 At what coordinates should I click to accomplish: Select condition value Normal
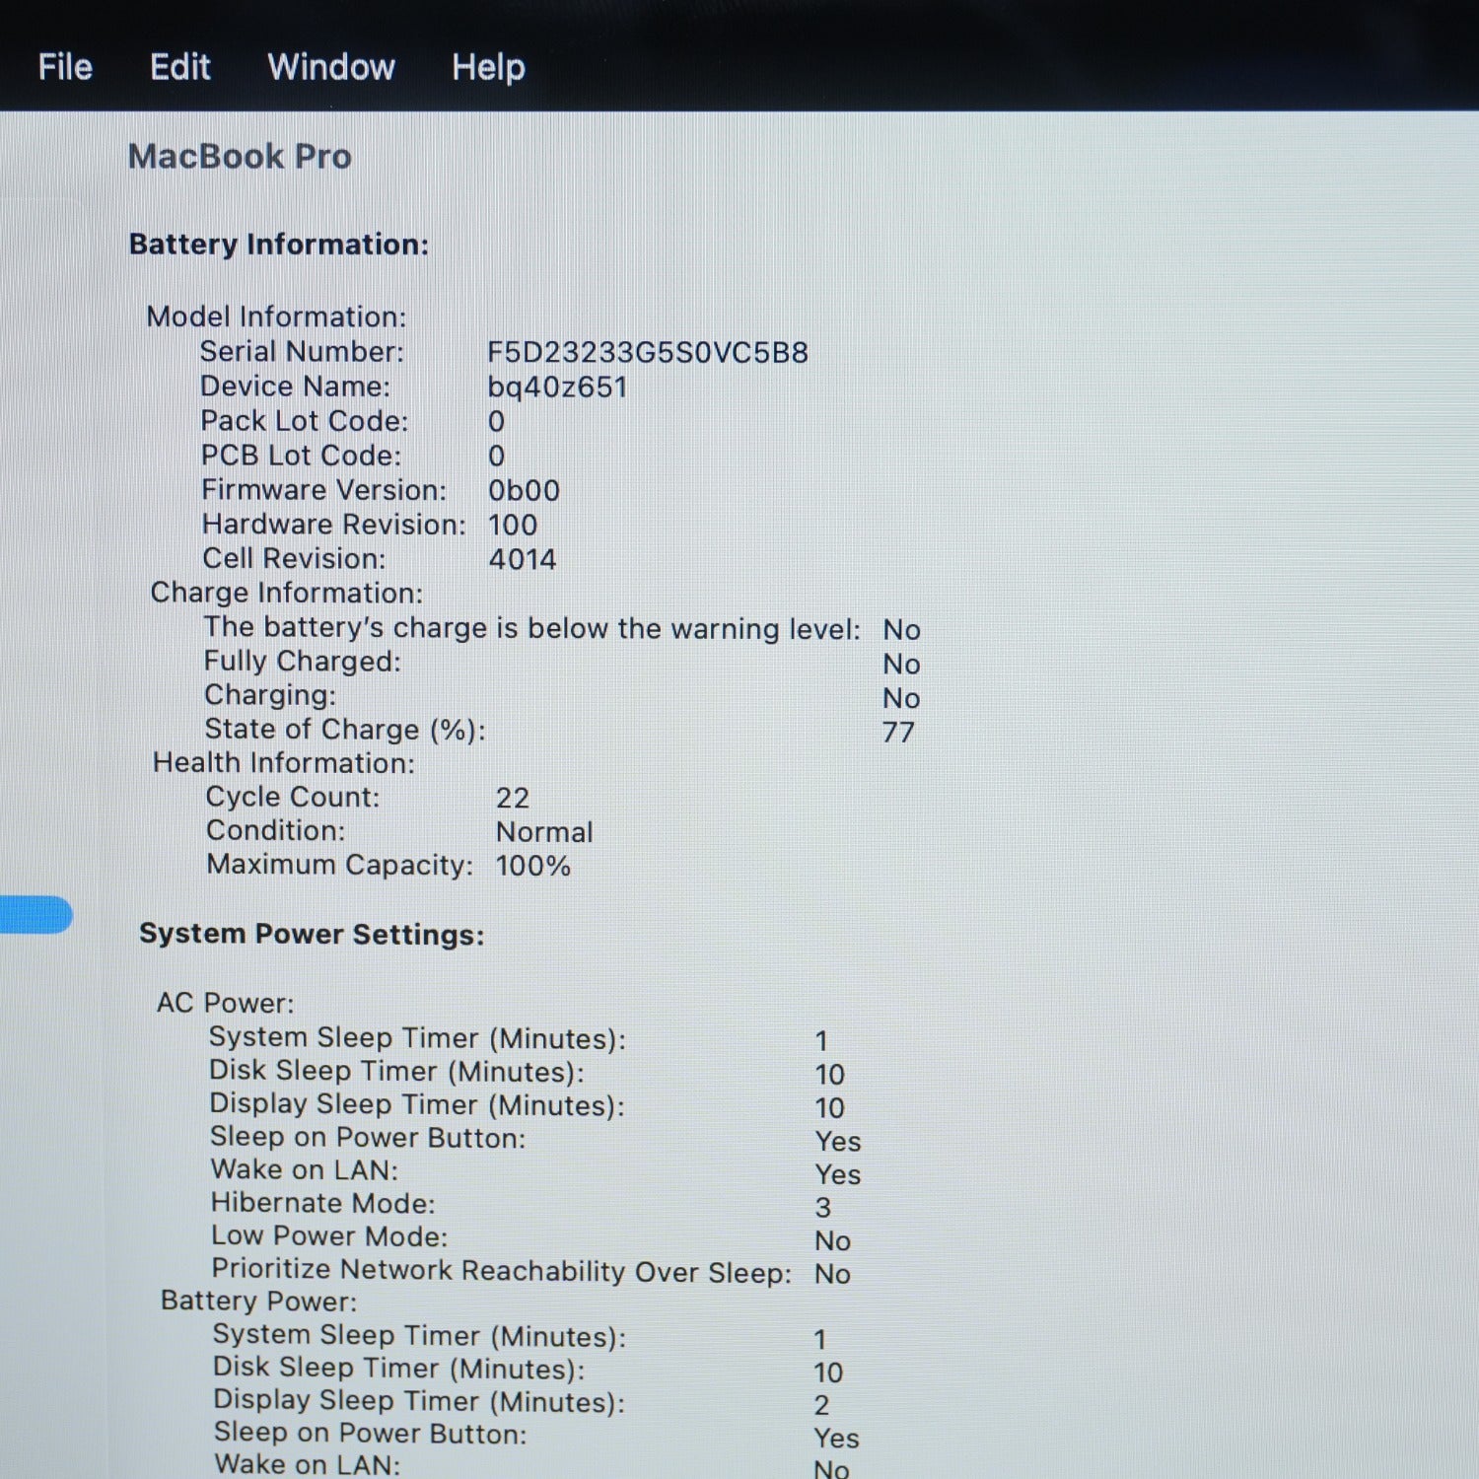click(x=544, y=832)
